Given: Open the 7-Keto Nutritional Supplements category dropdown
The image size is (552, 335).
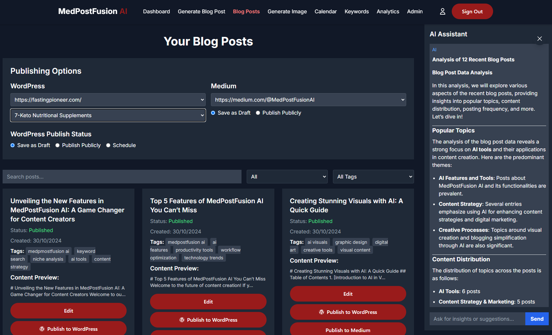Looking at the screenshot, I should 108,115.
